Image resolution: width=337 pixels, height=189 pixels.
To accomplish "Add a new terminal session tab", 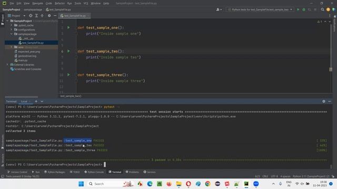I will pos(36,101).
